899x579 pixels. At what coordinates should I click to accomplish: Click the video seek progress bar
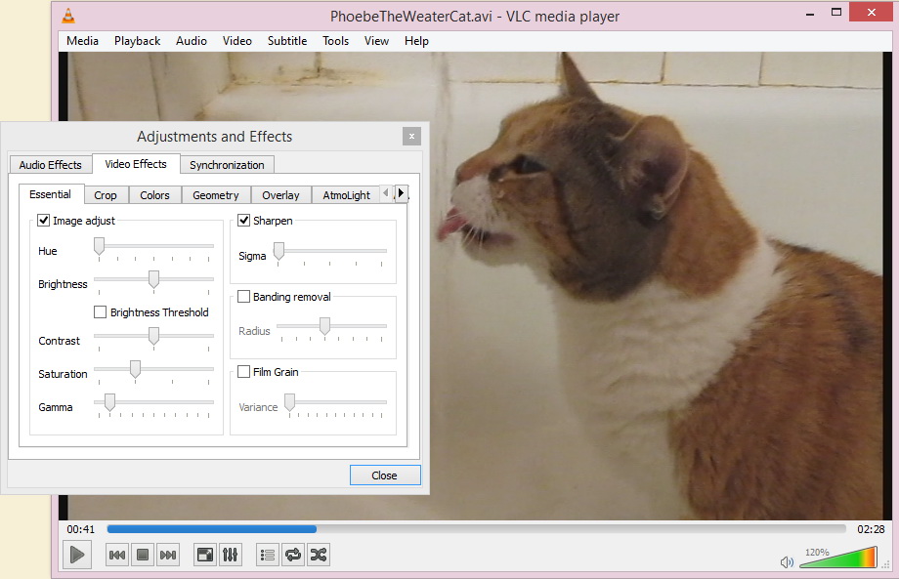click(x=477, y=529)
